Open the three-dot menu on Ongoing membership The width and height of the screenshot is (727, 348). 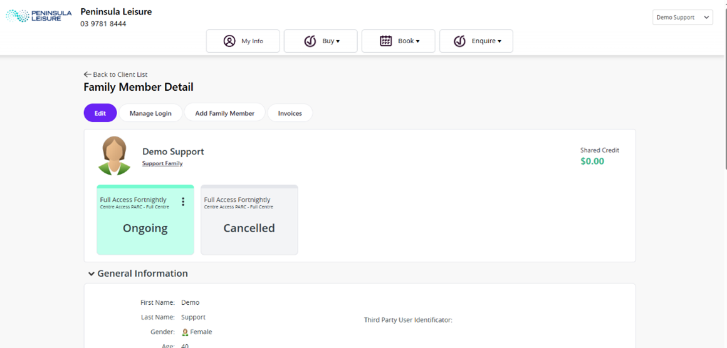[183, 202]
